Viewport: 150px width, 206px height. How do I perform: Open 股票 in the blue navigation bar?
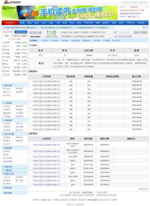click(x=22, y=22)
